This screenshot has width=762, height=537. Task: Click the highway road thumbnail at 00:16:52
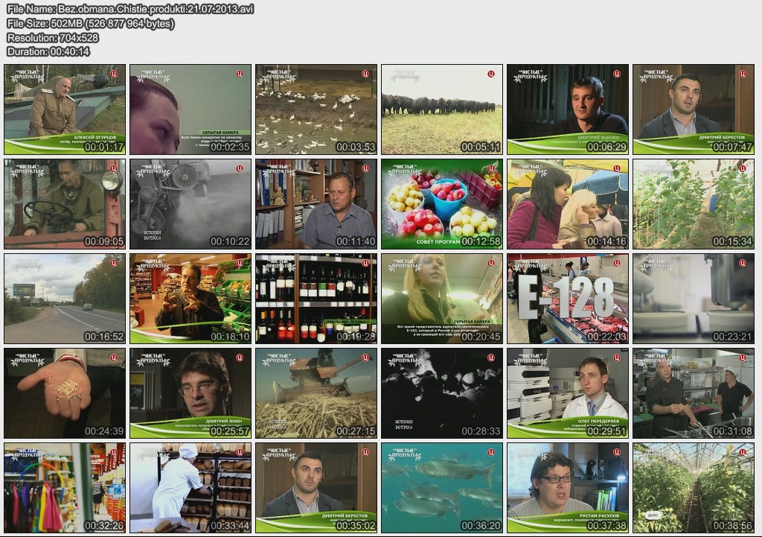click(65, 299)
